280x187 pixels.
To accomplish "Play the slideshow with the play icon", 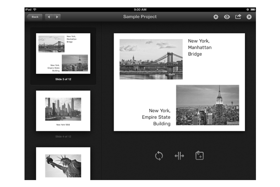I will click(250, 17).
